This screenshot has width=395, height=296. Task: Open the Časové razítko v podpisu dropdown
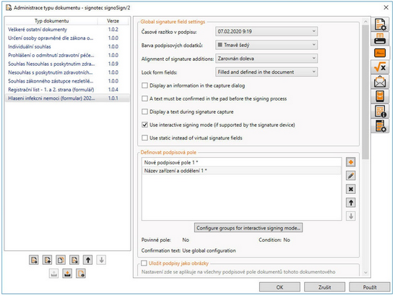tap(266, 32)
